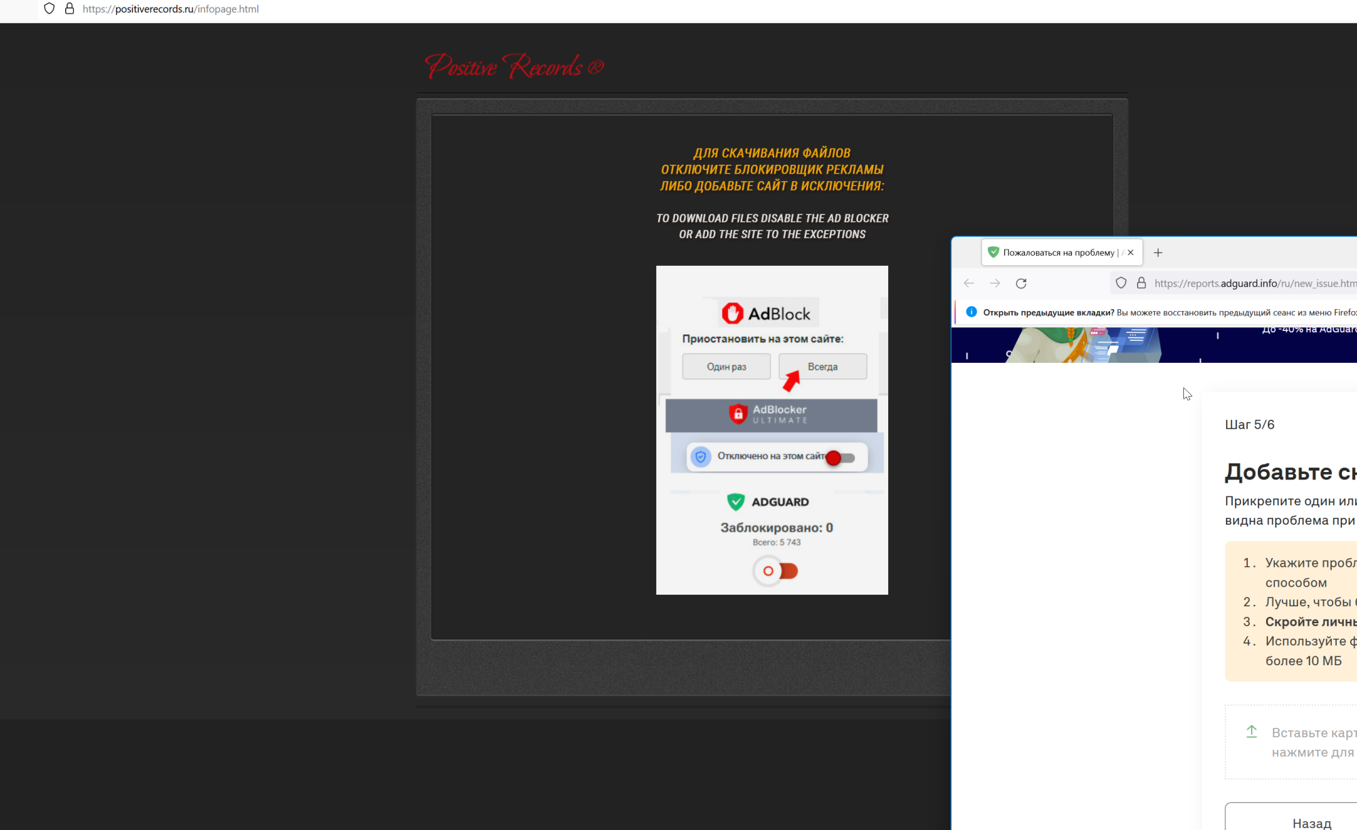Click the tracking protection shield in the main address bar

pyautogui.click(x=48, y=9)
